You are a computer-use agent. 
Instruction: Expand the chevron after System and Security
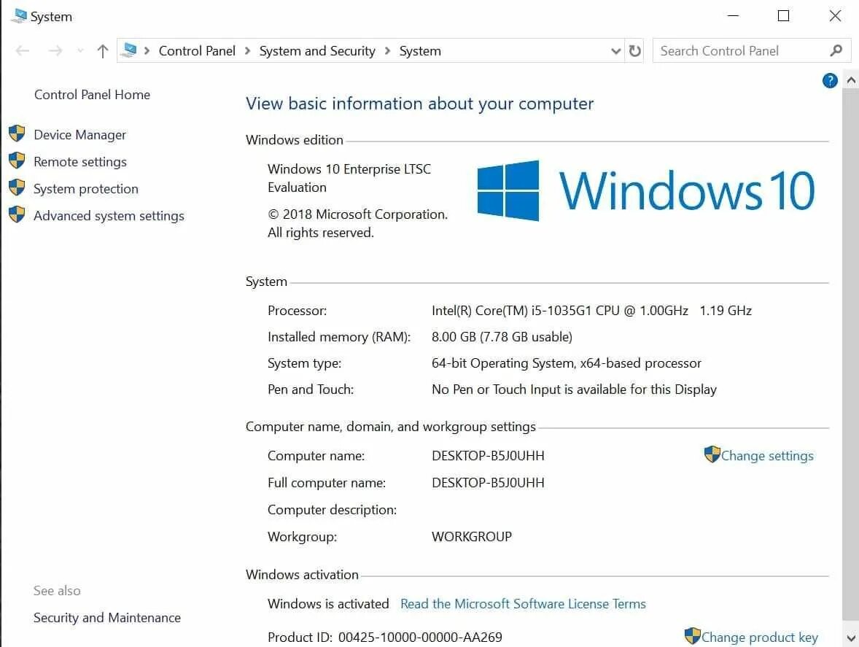tap(388, 51)
